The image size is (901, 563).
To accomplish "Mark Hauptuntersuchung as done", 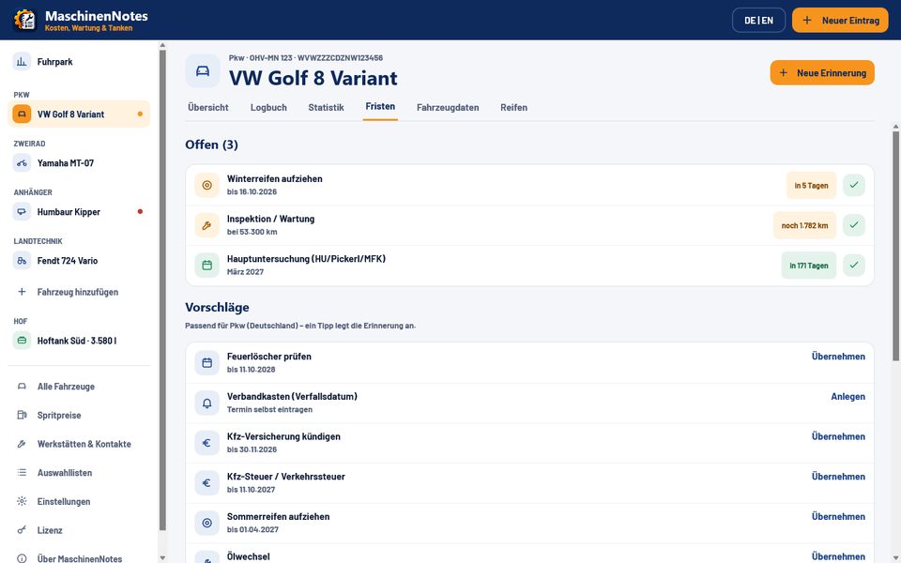I will click(x=854, y=266).
